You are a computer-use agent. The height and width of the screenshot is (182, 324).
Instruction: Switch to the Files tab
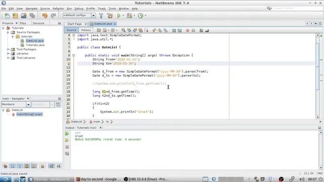23,23
